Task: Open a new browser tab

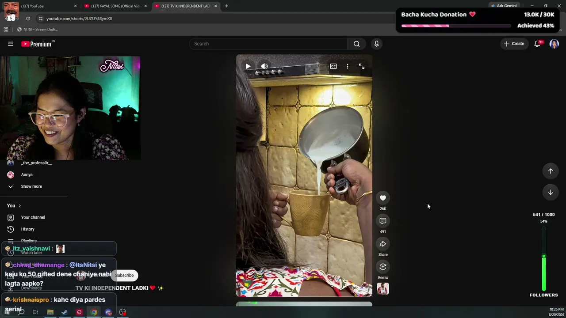Action: pos(226,6)
